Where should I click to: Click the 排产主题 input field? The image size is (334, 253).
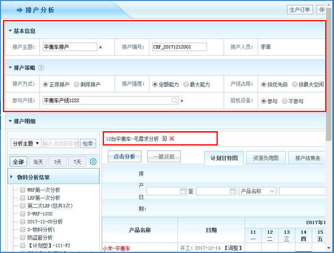click(x=70, y=47)
